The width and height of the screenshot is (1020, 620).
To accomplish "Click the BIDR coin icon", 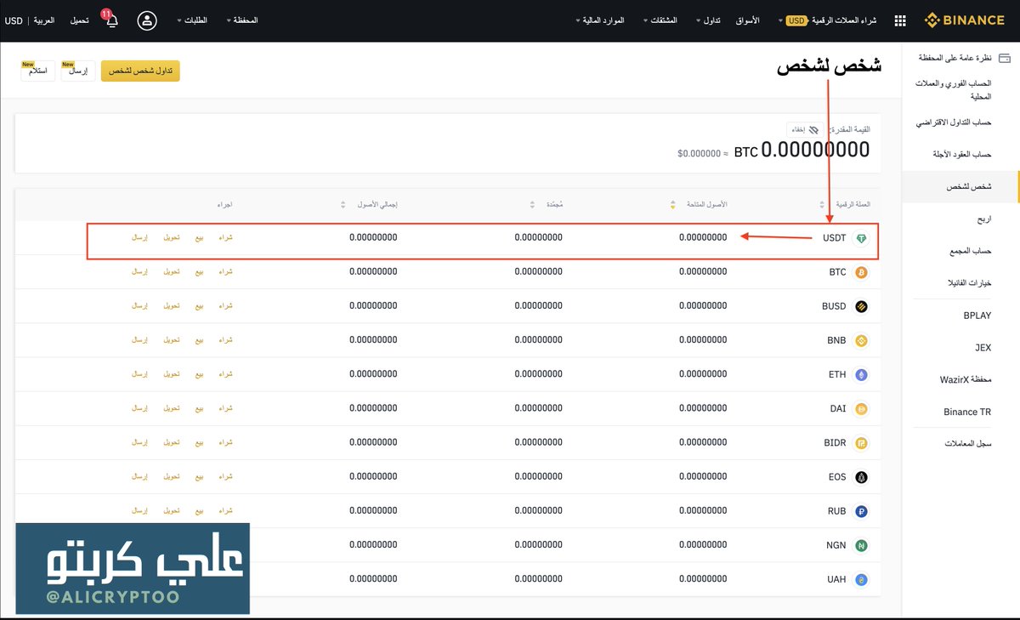I will pos(861,442).
